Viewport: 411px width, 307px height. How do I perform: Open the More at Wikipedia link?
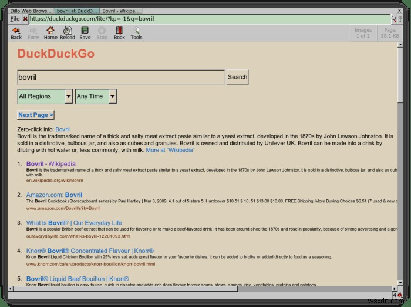click(x=170, y=150)
